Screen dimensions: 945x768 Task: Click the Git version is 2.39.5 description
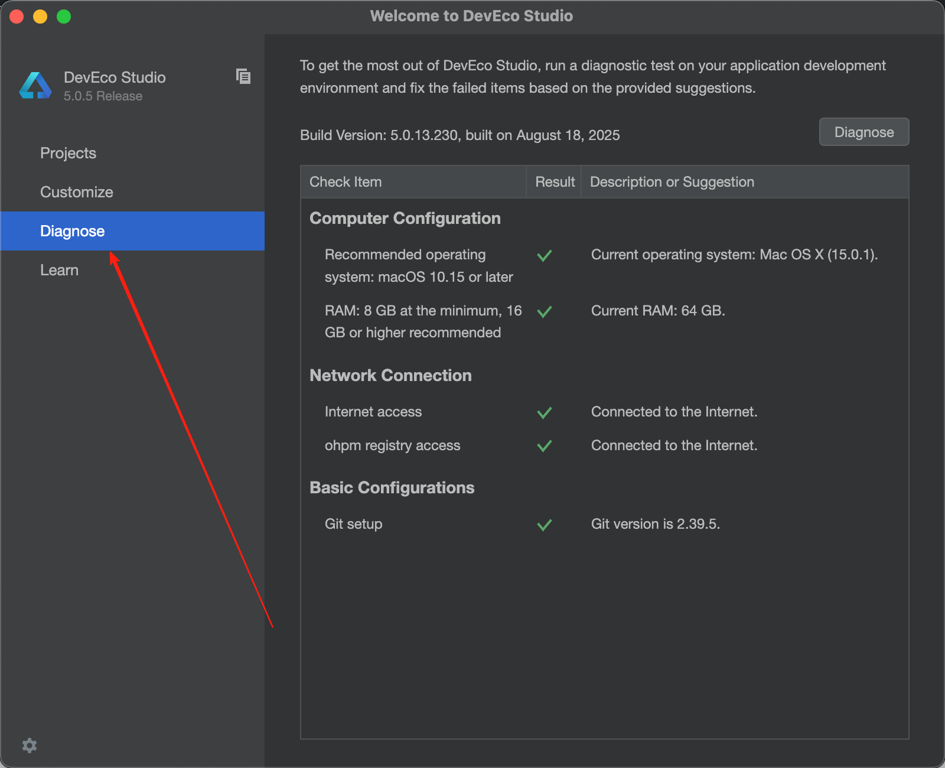click(655, 524)
